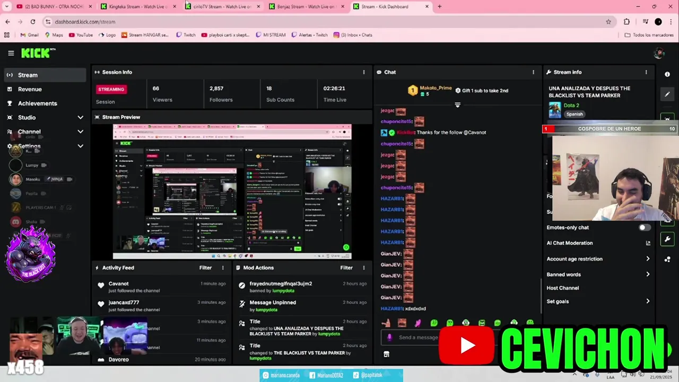Click the Spanish language tag
Viewport: 679px width, 382px height.
pos(574,114)
